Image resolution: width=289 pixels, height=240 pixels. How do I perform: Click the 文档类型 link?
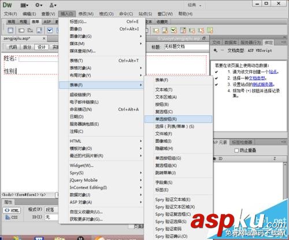coord(257,78)
